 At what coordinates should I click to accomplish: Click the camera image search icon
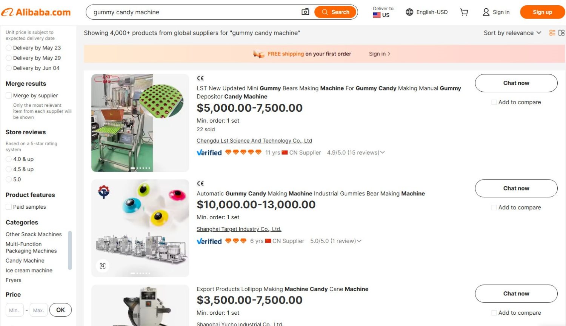tap(305, 12)
